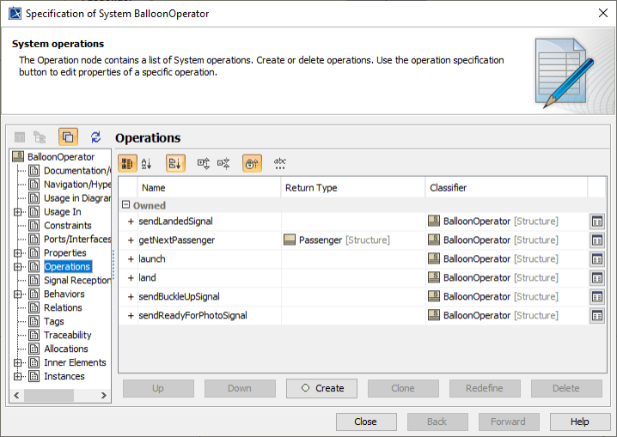The height and width of the screenshot is (437, 617).
Task: Click the Passenger return type icon
Action: 290,240
